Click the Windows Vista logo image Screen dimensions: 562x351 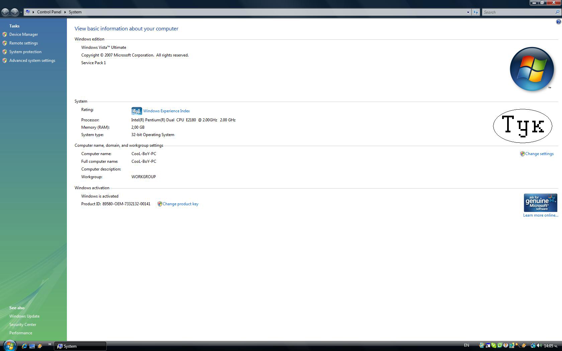(532, 69)
